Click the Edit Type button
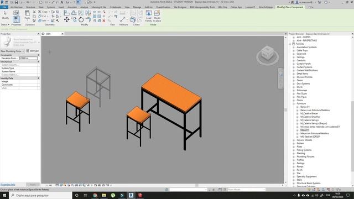 tap(33, 51)
